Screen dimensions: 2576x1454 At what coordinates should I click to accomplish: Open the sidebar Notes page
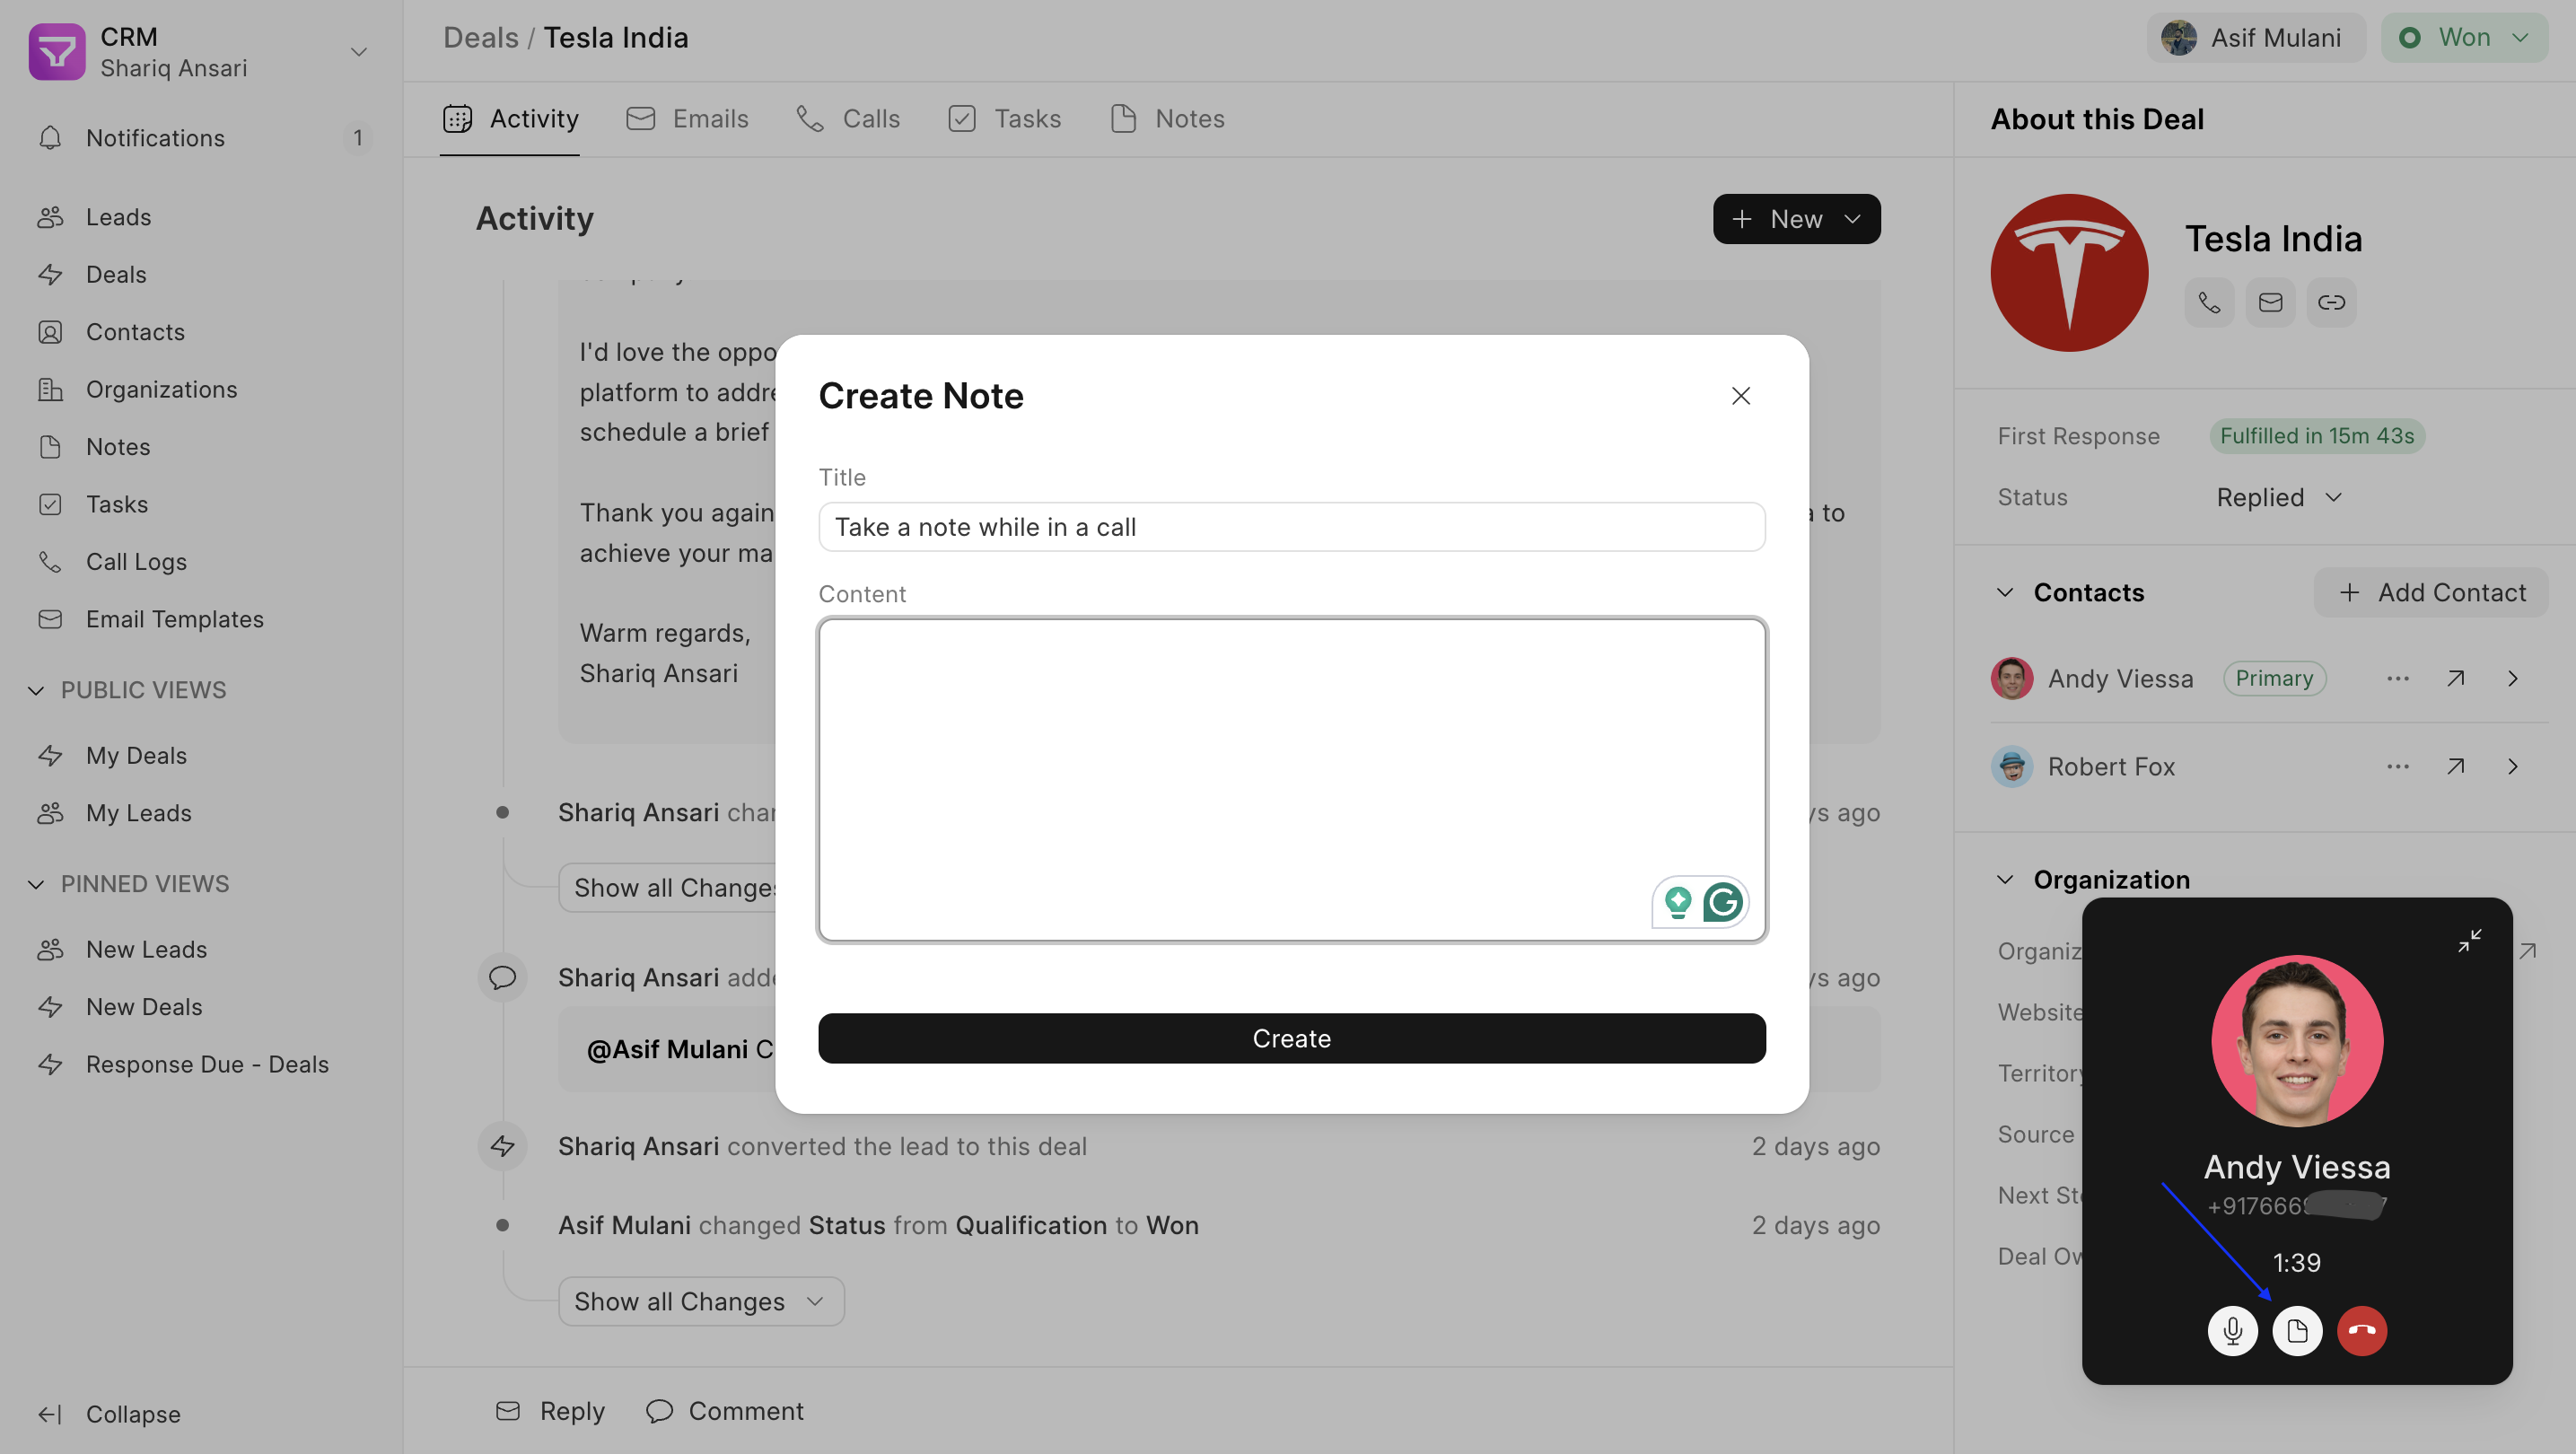(x=202, y=447)
